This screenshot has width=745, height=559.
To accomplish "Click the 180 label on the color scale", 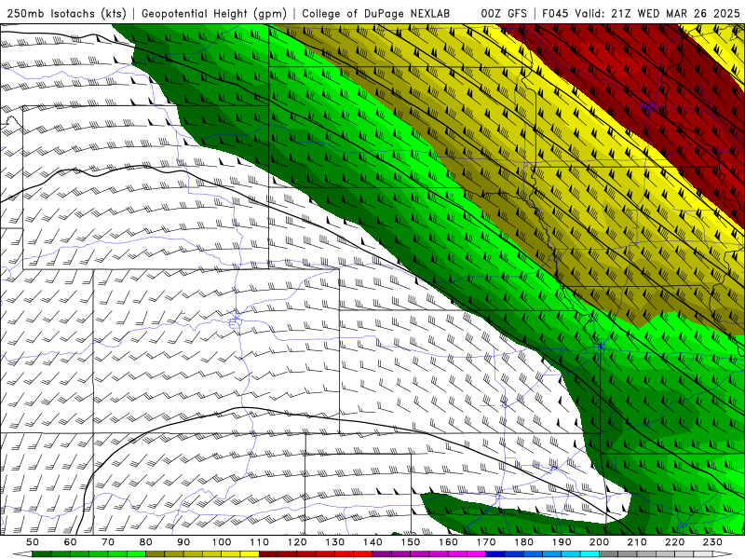I will tap(523, 542).
